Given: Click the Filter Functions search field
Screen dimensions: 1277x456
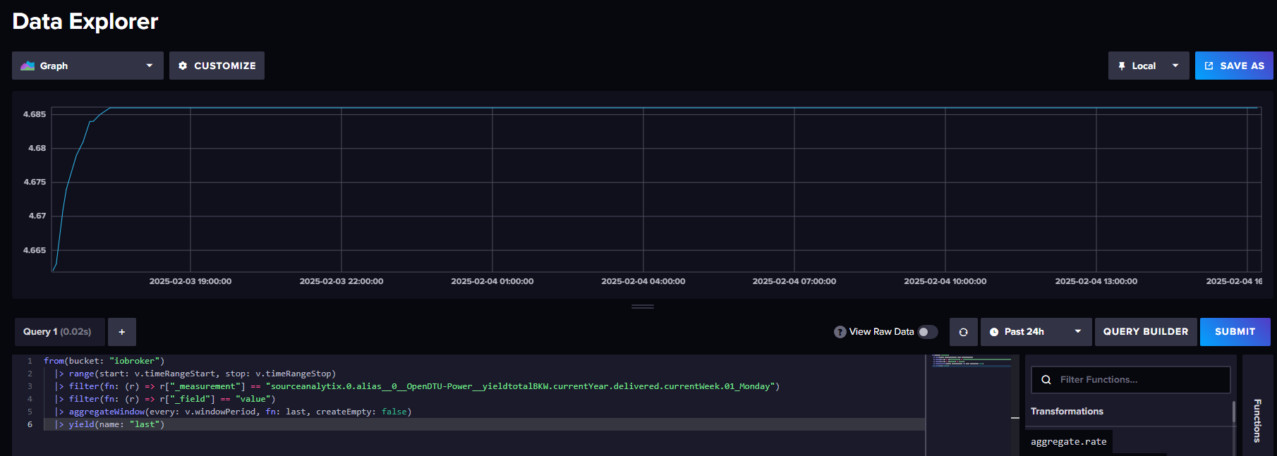Looking at the screenshot, I should click(x=1131, y=380).
